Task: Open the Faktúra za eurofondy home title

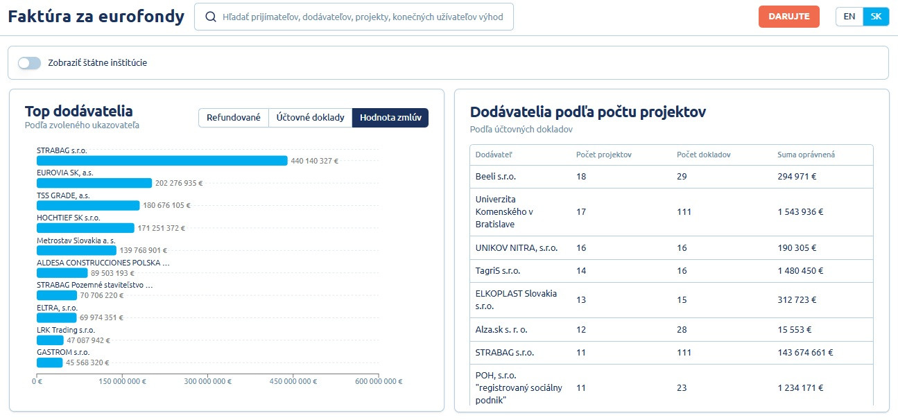Action: 96,17
